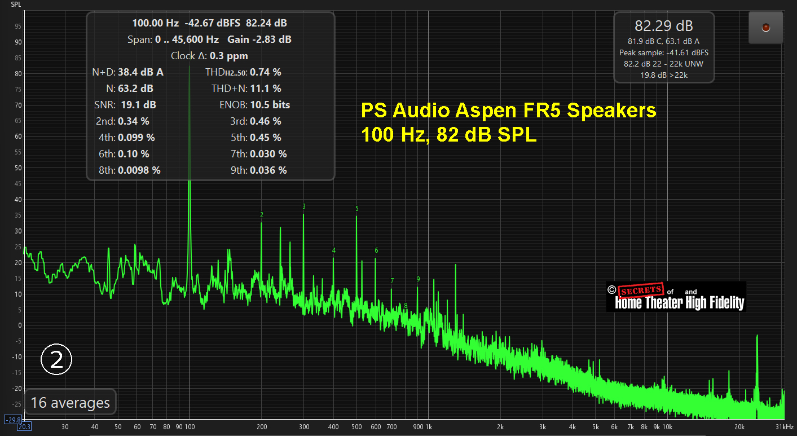Click harmonic marker 2 on the graph
Image resolution: width=797 pixels, height=436 pixels.
[x=262, y=215]
